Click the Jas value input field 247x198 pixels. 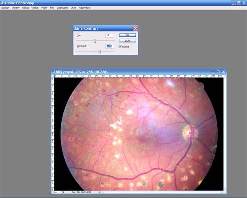click(110, 35)
